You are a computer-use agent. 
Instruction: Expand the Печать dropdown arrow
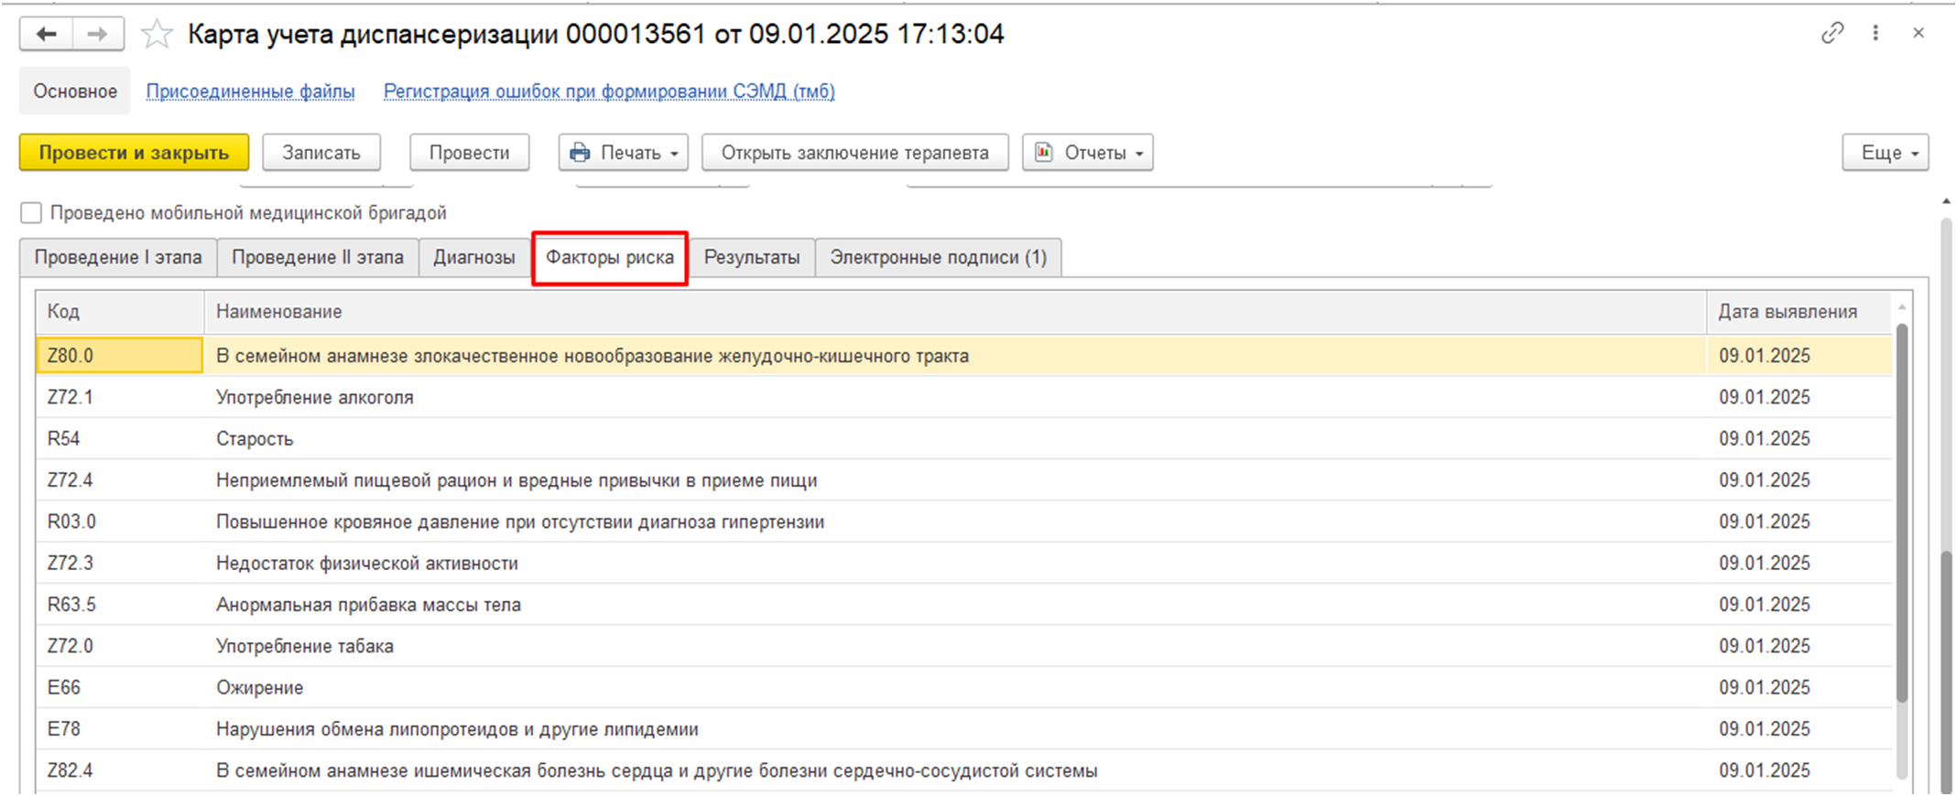point(674,154)
